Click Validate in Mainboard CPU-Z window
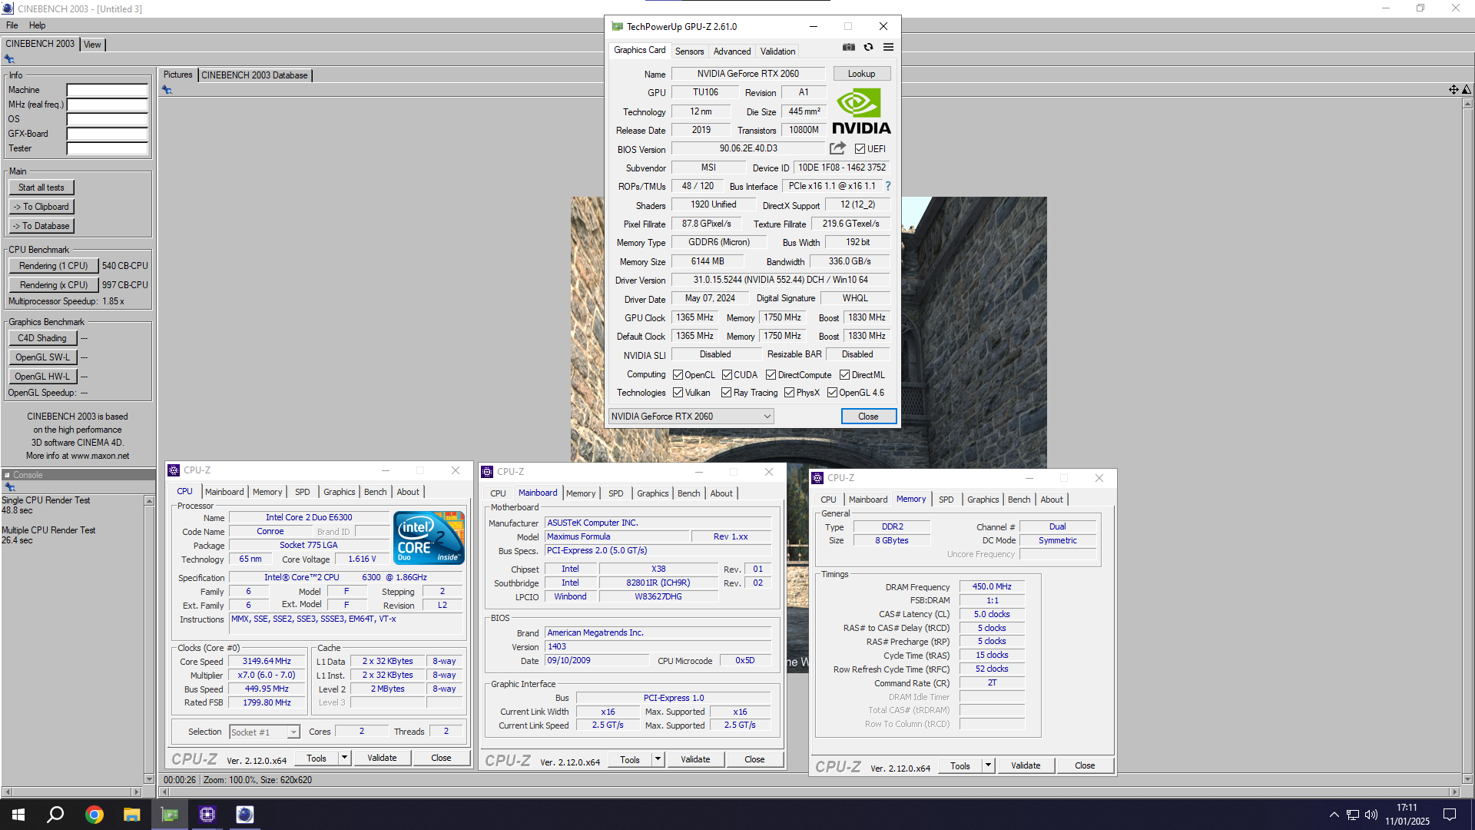1475x830 pixels. tap(695, 759)
